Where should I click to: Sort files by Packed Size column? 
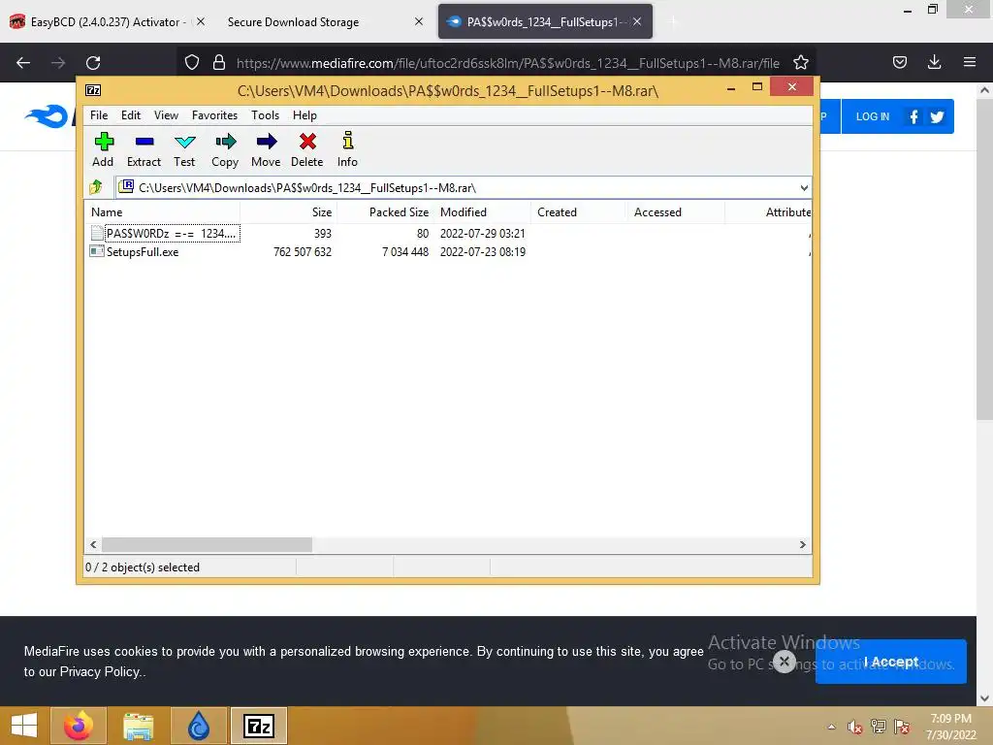point(385,212)
